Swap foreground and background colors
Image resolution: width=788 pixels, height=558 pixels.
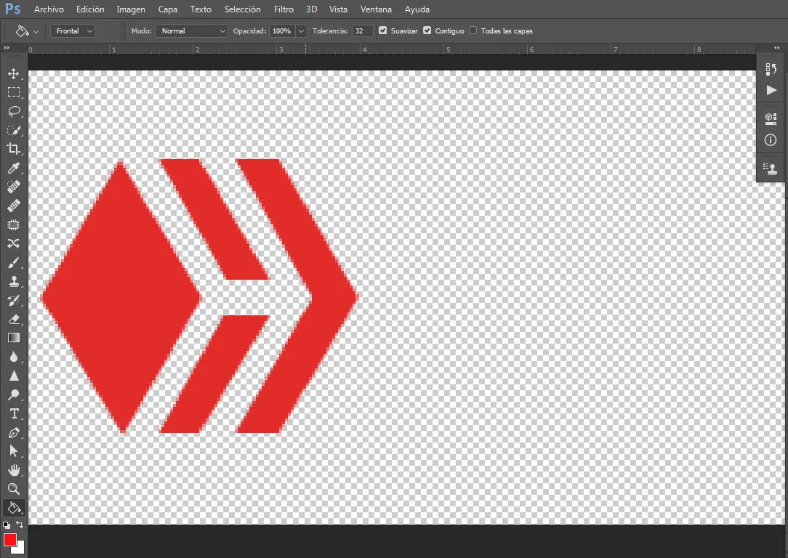(x=20, y=525)
